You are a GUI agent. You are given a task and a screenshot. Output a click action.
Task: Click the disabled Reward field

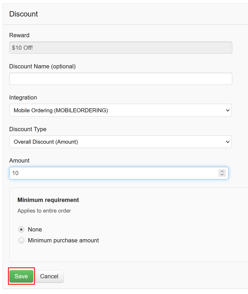(x=121, y=48)
